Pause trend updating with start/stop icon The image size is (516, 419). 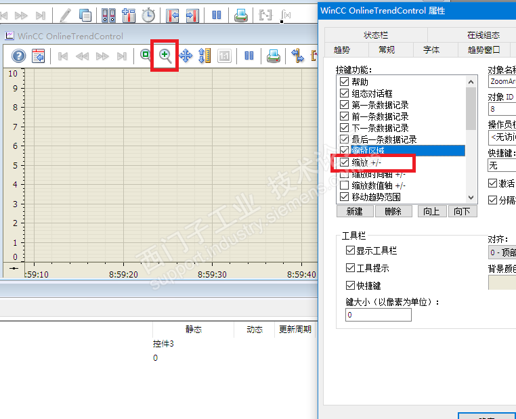point(249,56)
